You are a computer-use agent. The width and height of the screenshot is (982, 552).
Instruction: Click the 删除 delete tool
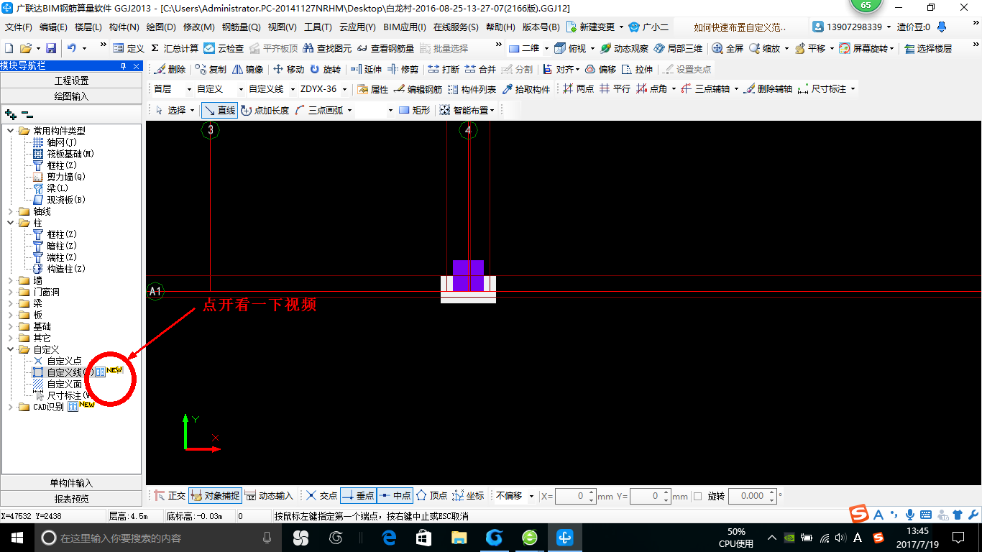coord(169,70)
